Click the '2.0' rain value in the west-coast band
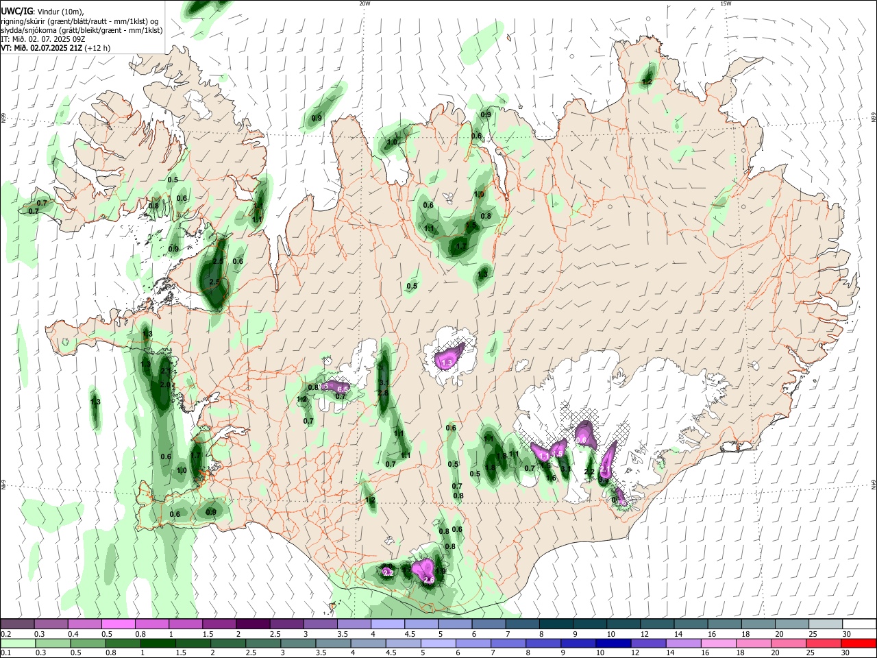 [164, 385]
